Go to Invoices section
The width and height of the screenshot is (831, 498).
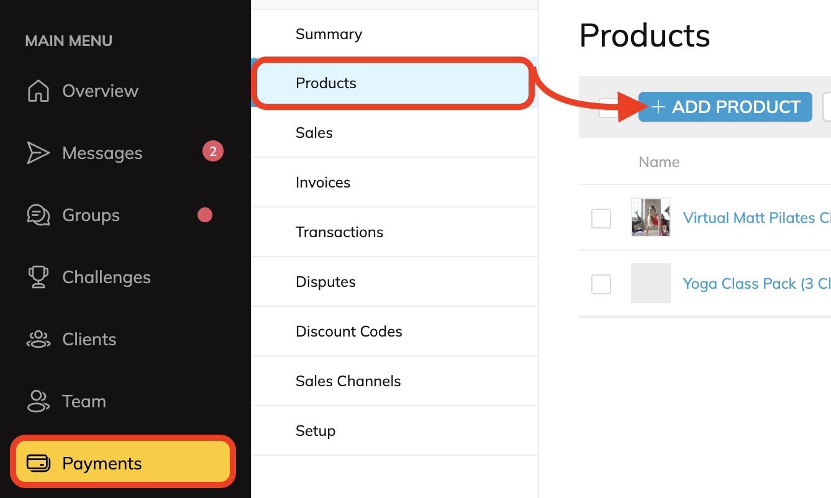click(x=323, y=183)
